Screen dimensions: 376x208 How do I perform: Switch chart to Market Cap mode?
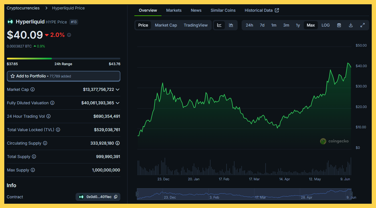[166, 25]
